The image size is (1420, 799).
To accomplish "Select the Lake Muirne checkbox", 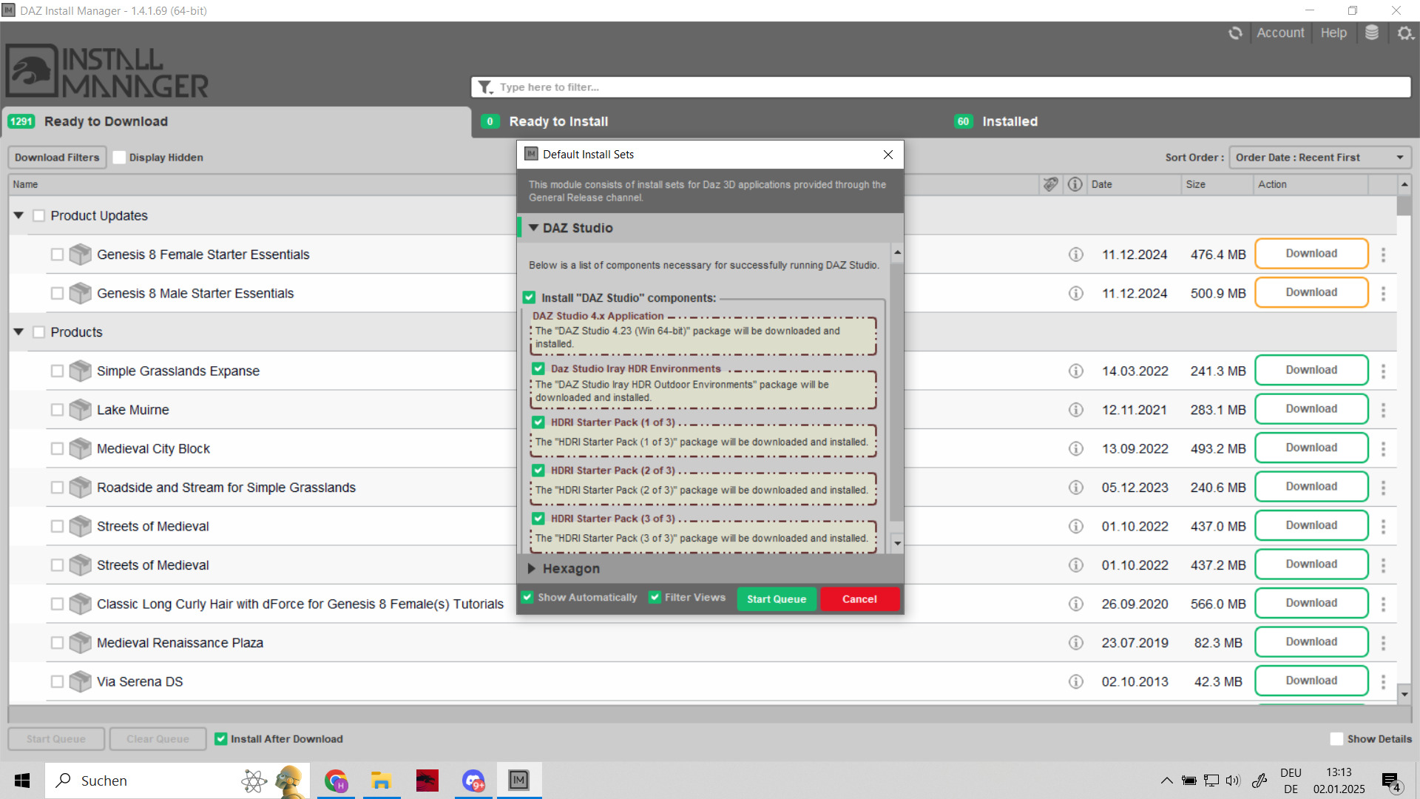I will (57, 410).
